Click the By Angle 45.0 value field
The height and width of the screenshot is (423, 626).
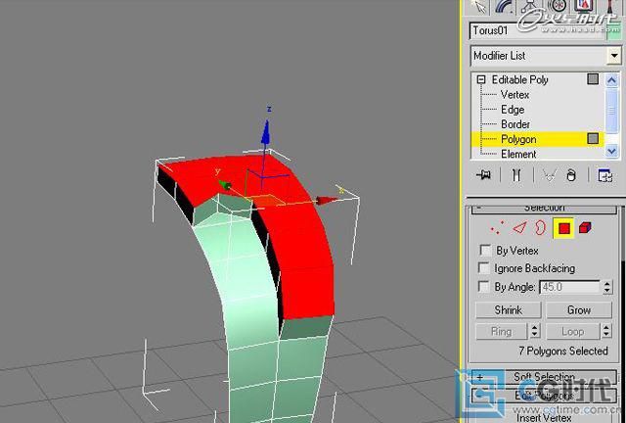coord(569,287)
